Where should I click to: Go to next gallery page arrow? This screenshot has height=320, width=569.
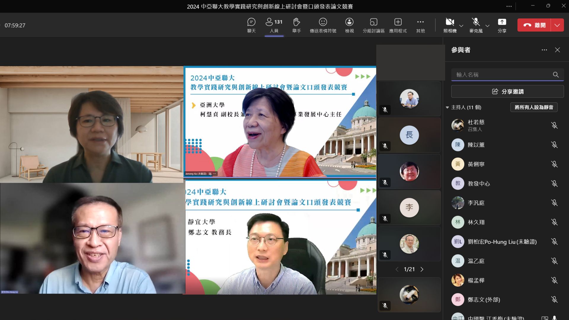(x=422, y=269)
